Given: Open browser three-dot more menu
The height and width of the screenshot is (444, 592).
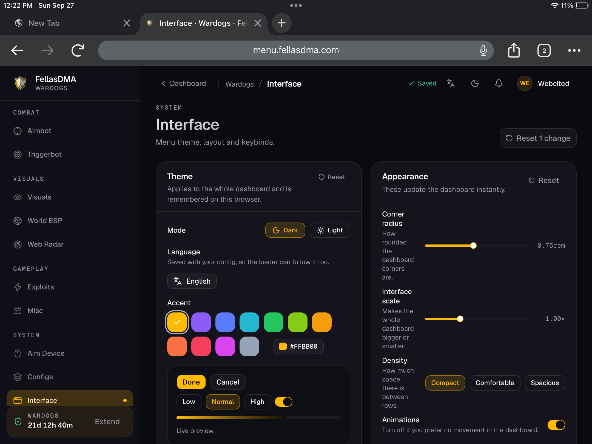Looking at the screenshot, I should pyautogui.click(x=574, y=50).
